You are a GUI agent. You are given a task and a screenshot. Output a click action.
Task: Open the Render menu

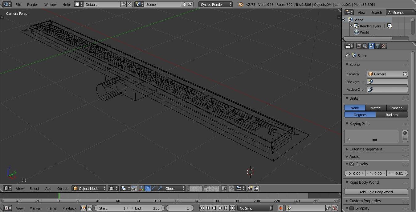click(33, 4)
